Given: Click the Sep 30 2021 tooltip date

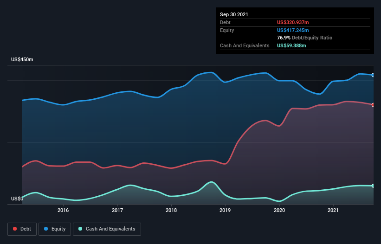Looking at the screenshot, I should 234,14.
